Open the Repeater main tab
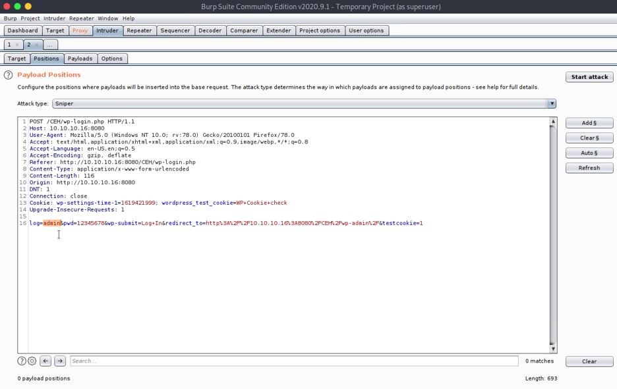 [x=139, y=30]
